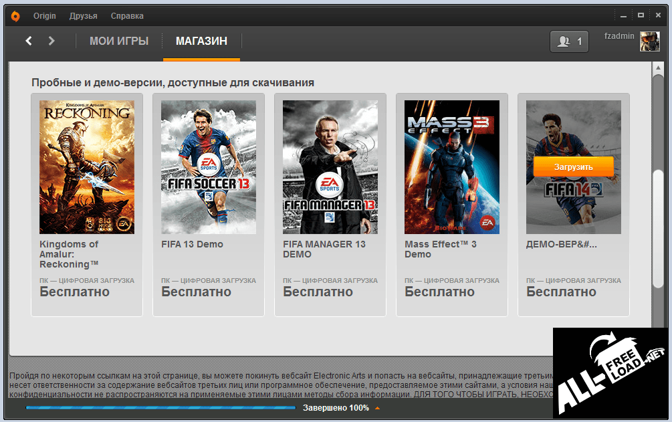
Task: Go back with the left arrow
Action: (x=29, y=41)
